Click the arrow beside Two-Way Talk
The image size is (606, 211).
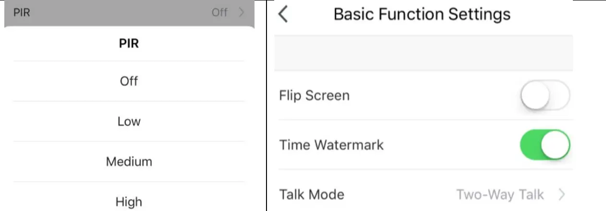(562, 195)
